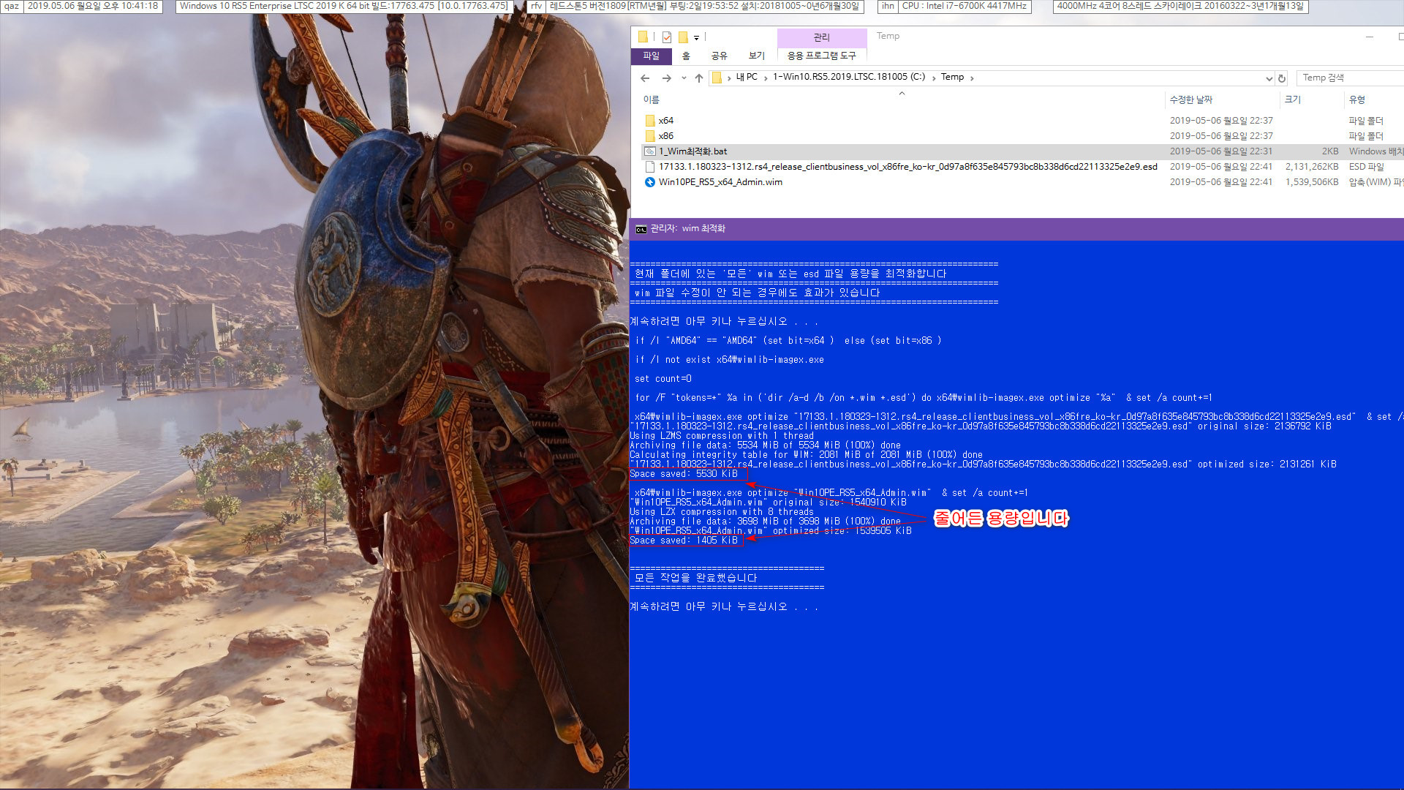Click the console title '관리자: wim 최적화'
This screenshot has width=1404, height=790.
pyautogui.click(x=687, y=229)
